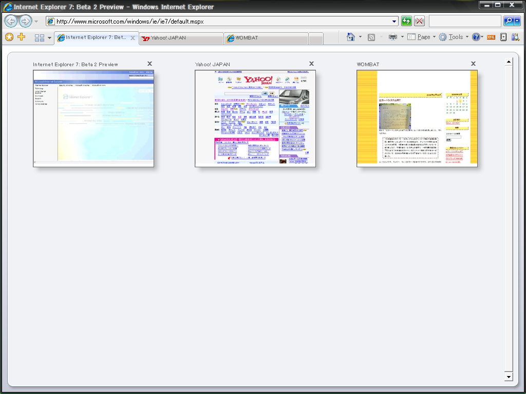The height and width of the screenshot is (394, 526).
Task: Add to Favorites with the yellow plus icon
Action: coord(22,37)
